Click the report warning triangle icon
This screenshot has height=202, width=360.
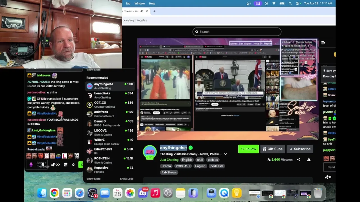[309, 160]
